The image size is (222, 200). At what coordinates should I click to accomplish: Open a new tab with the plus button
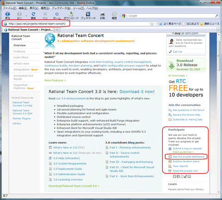[x=57, y=29]
